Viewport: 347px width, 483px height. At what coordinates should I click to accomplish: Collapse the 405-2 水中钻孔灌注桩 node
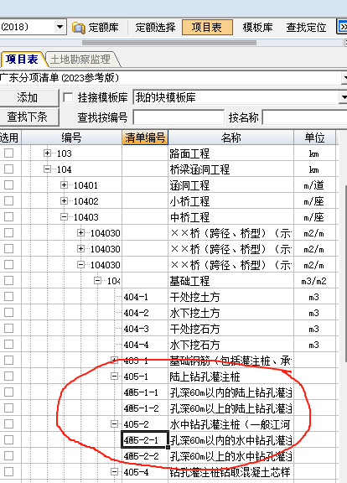click(114, 424)
